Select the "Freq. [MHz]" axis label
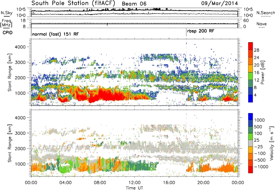The image size is (275, 190). pos(6,23)
